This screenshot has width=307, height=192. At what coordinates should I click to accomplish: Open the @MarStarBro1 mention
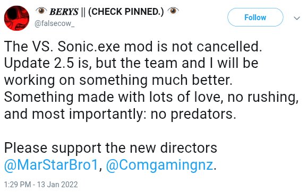51,165
